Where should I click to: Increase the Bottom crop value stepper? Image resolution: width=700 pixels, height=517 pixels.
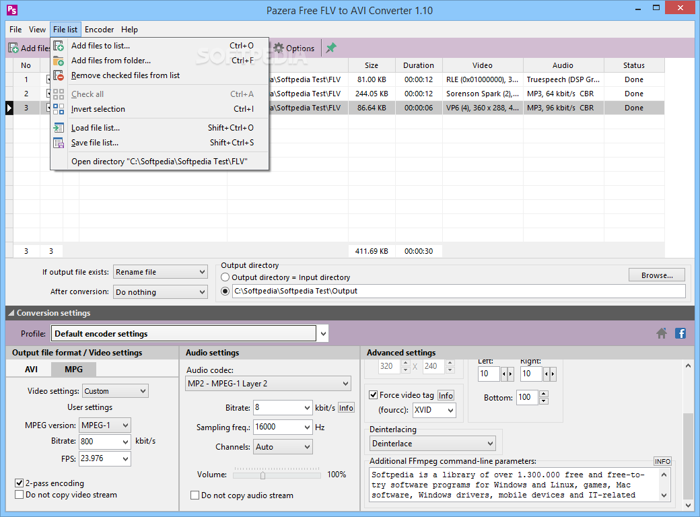543,394
